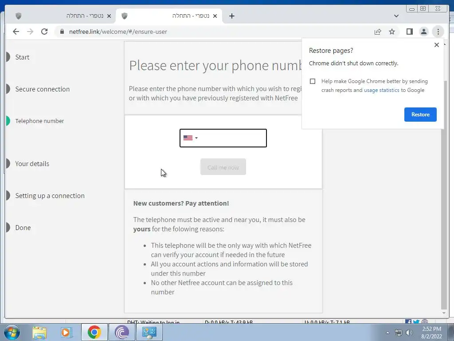Open the Windows Start button
The height and width of the screenshot is (341, 454).
[12, 332]
